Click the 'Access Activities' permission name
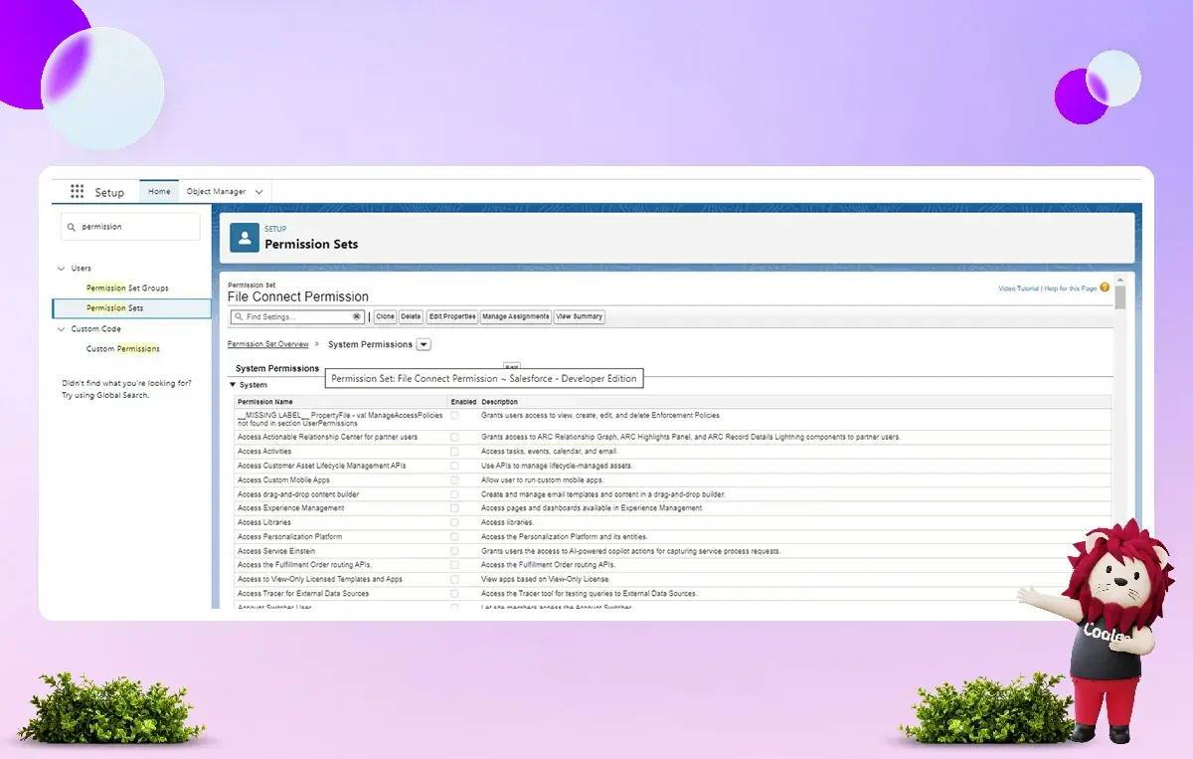Image resolution: width=1193 pixels, height=759 pixels. pyautogui.click(x=264, y=452)
